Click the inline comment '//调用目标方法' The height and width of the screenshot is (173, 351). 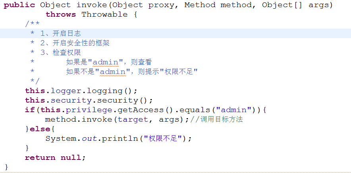coord(216,120)
